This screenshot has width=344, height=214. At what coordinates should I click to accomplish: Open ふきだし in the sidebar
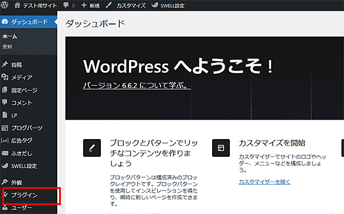tap(22, 153)
